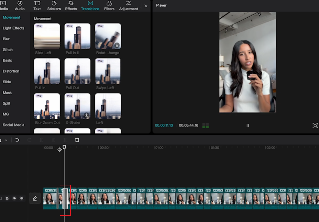Select the Light Effects category
This screenshot has width=319, height=222.
13,28
